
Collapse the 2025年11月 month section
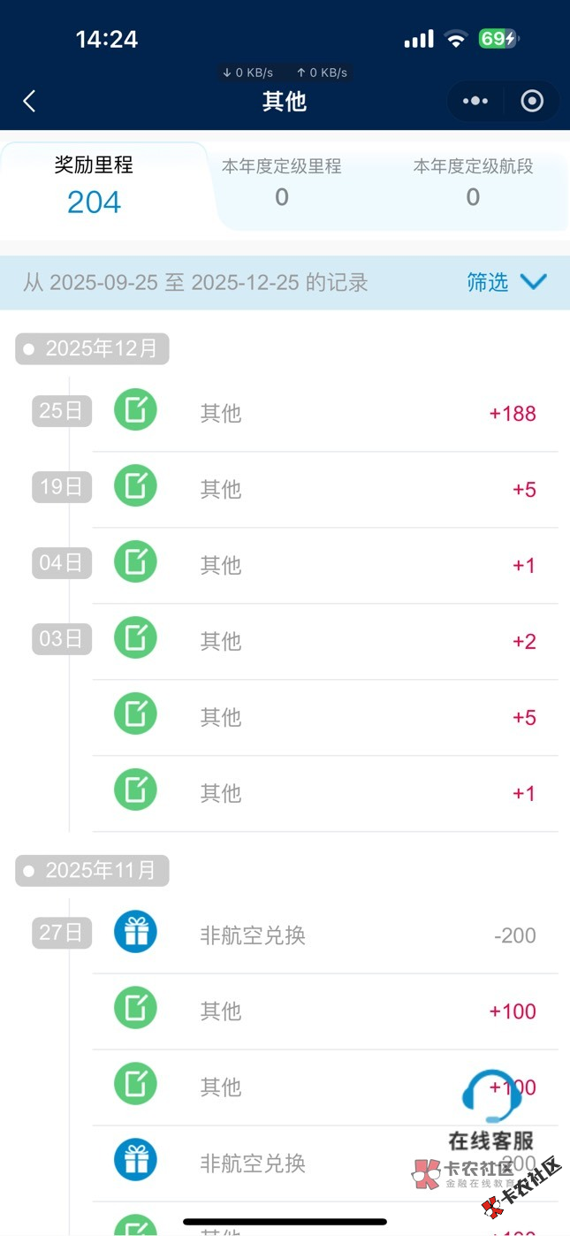tap(92, 871)
